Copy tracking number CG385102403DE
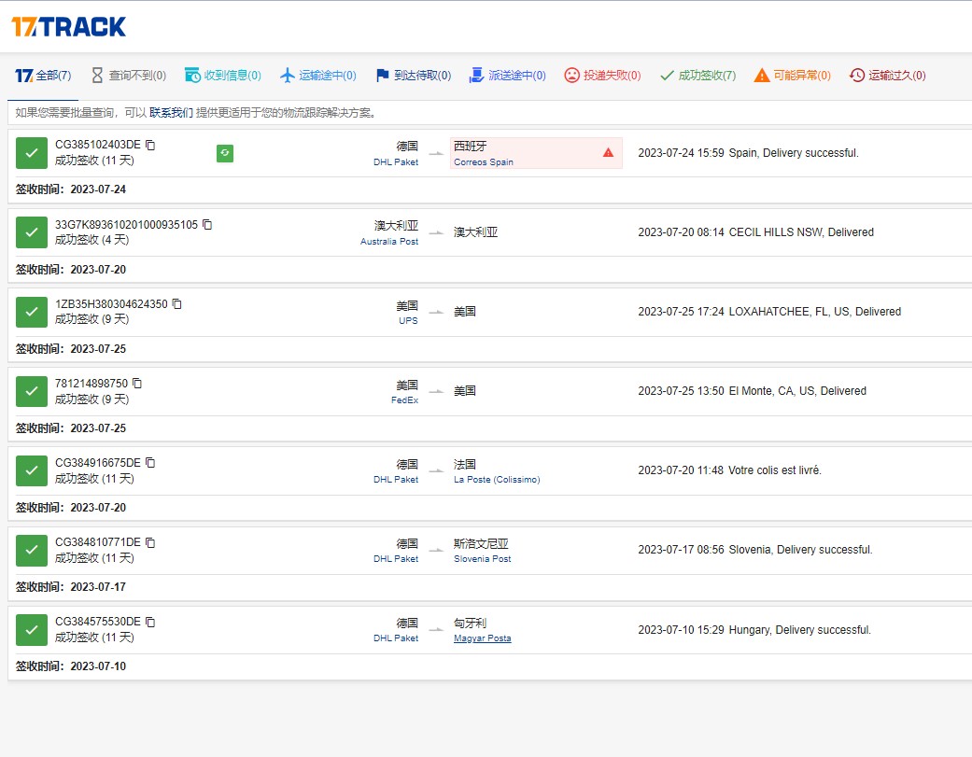 click(150, 145)
